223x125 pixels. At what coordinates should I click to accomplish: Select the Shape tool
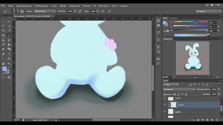click(x=9, y=59)
